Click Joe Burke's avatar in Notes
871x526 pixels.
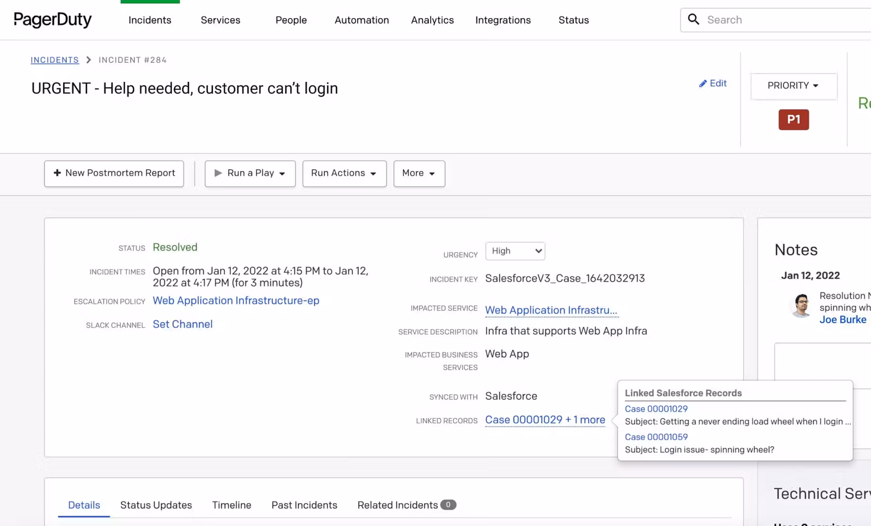pyautogui.click(x=801, y=305)
